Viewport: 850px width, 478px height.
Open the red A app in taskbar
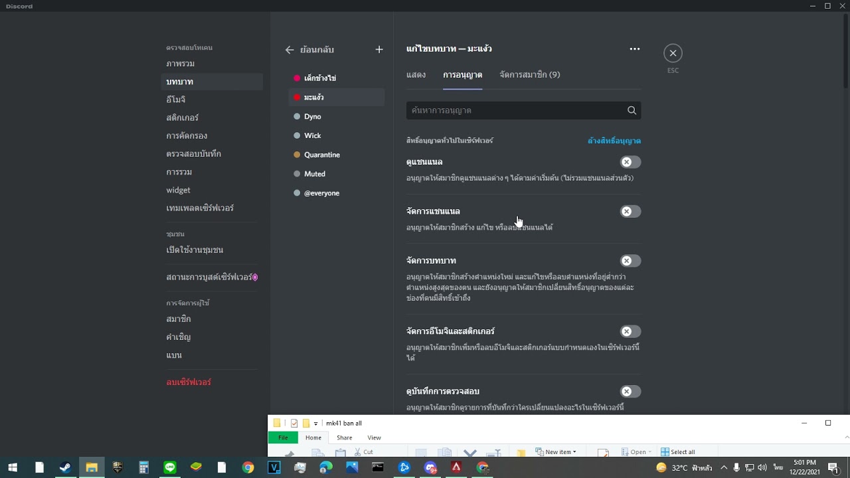coord(456,467)
